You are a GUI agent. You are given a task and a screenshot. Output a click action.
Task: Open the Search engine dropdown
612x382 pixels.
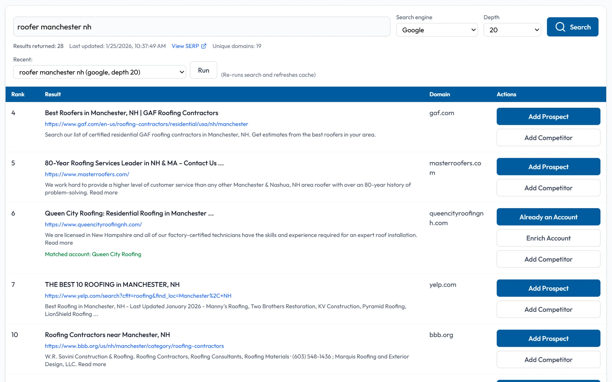[437, 30]
